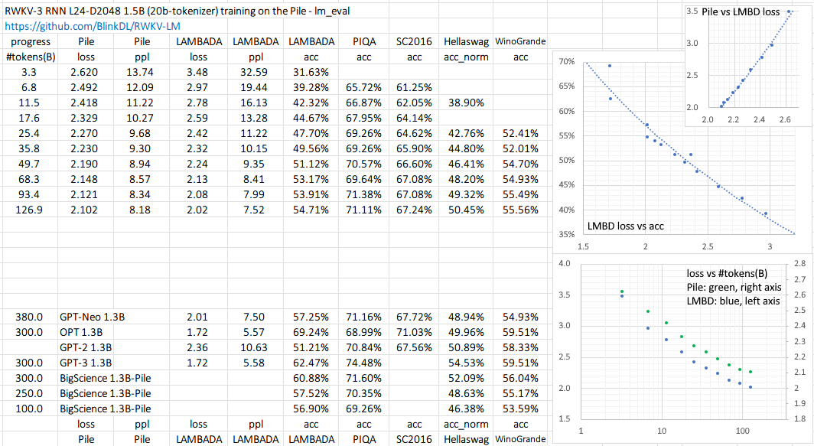Click the WinoGrande header in top row
This screenshot has height=446, width=814.
[x=520, y=41]
